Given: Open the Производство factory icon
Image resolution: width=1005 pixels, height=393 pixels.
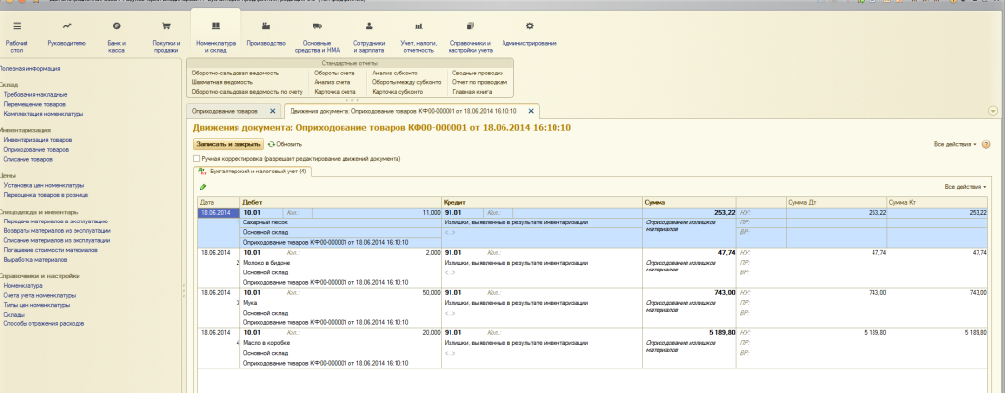Looking at the screenshot, I should [x=265, y=26].
